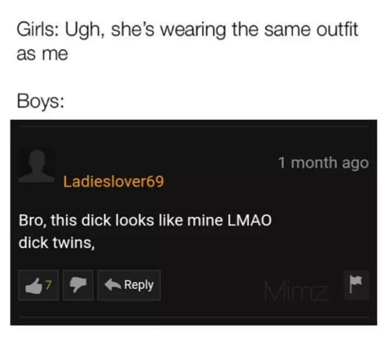
Task: Reply to Ladieslover69's comment
Action: coord(129,286)
